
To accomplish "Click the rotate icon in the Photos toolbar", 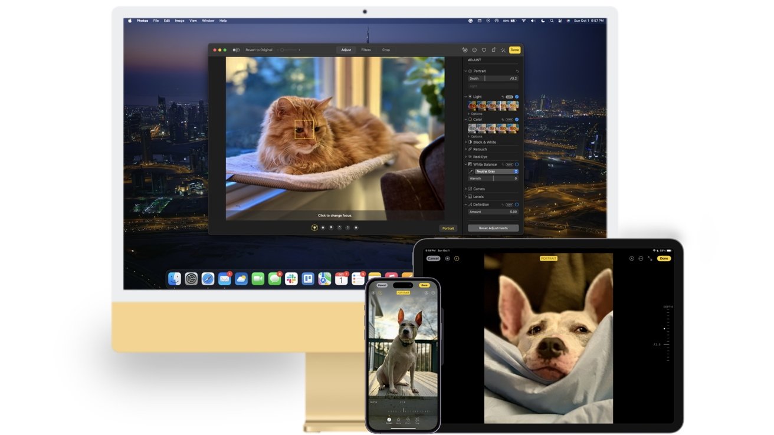I will 465,50.
